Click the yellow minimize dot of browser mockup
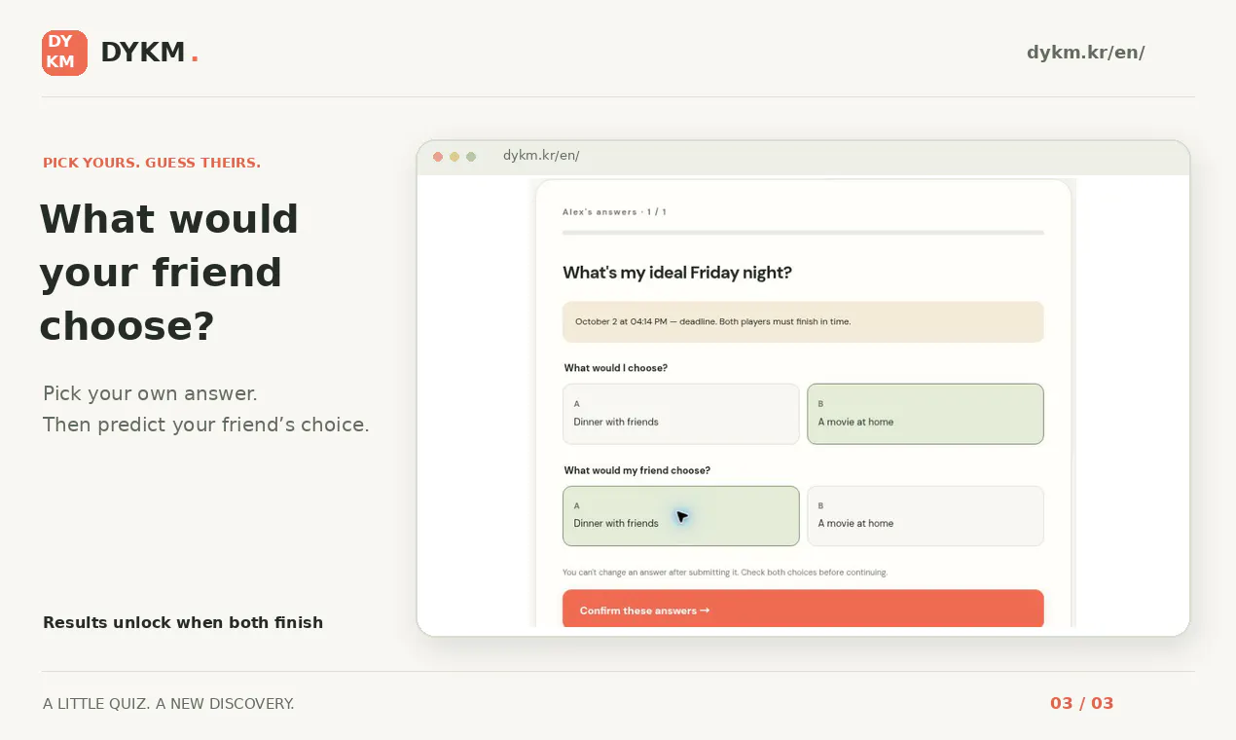The image size is (1236, 740). (x=454, y=157)
